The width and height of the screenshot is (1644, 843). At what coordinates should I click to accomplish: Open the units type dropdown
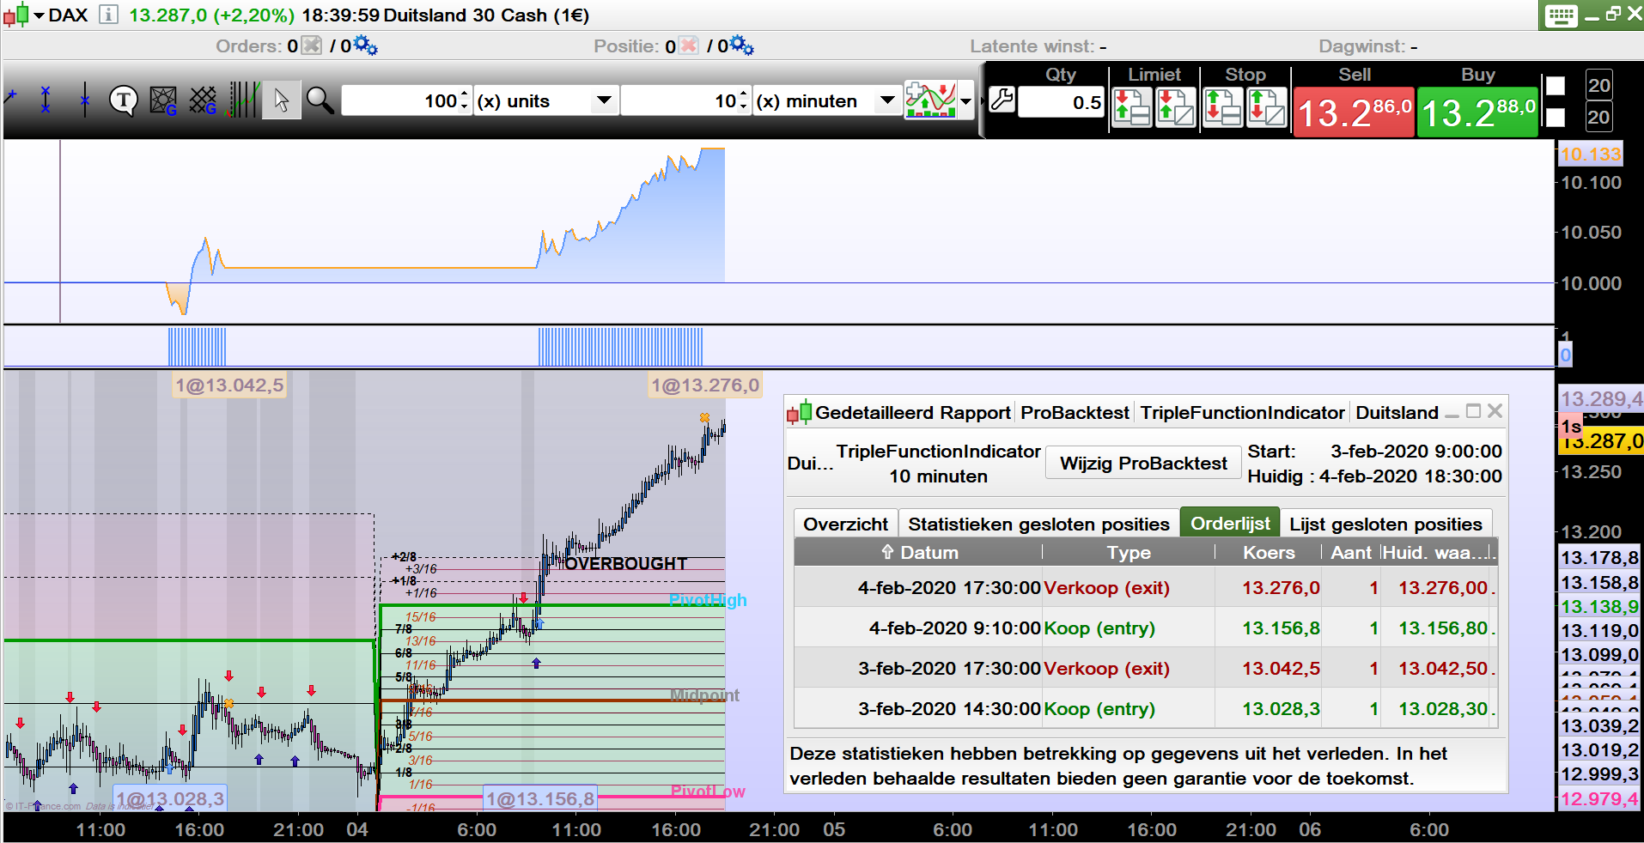(604, 100)
